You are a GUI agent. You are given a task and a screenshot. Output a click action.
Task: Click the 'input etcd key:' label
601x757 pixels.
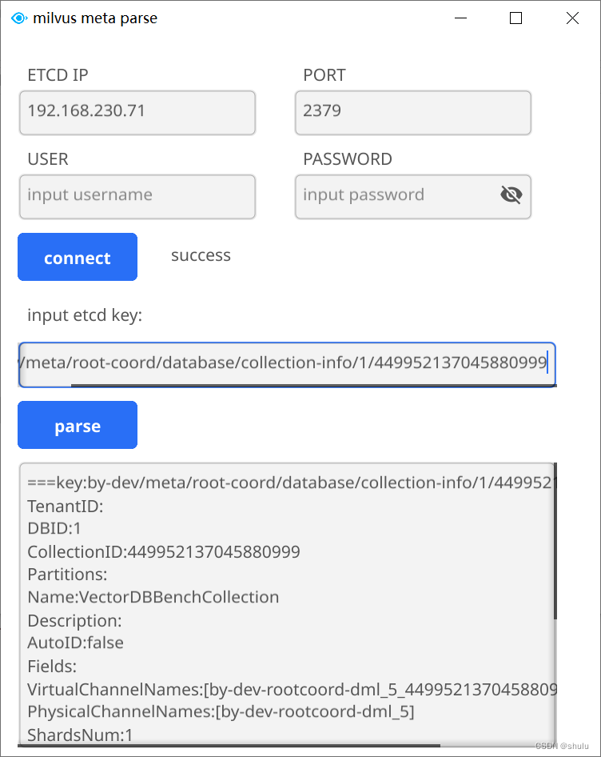click(x=85, y=315)
